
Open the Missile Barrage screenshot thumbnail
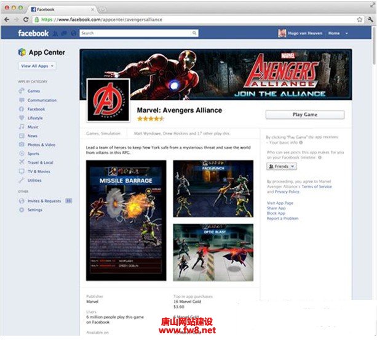(126, 220)
